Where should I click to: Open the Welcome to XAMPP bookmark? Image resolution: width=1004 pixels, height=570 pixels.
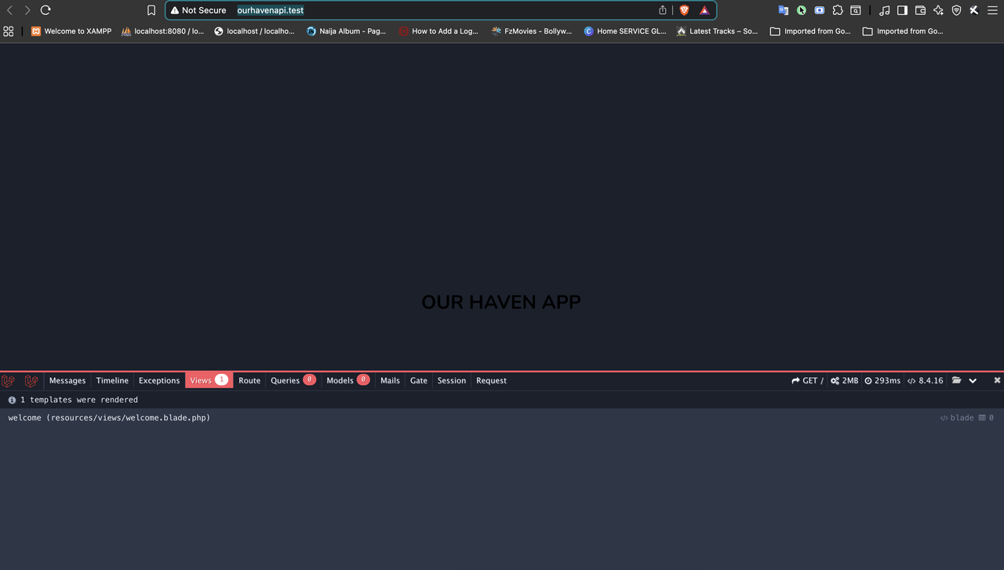coord(71,31)
